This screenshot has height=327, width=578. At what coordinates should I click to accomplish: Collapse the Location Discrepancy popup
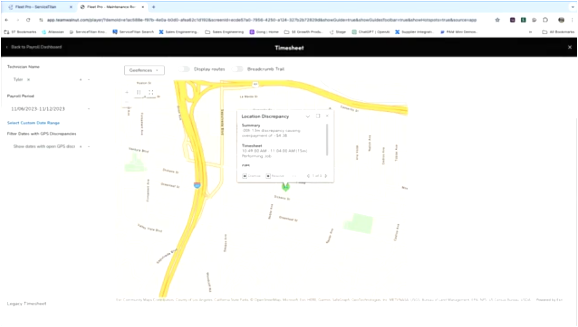[308, 116]
